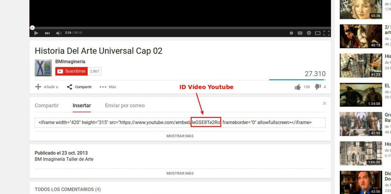This screenshot has width=391, height=194.
Task: Click the video title Historia Del Arte Universal
Action: [98, 51]
